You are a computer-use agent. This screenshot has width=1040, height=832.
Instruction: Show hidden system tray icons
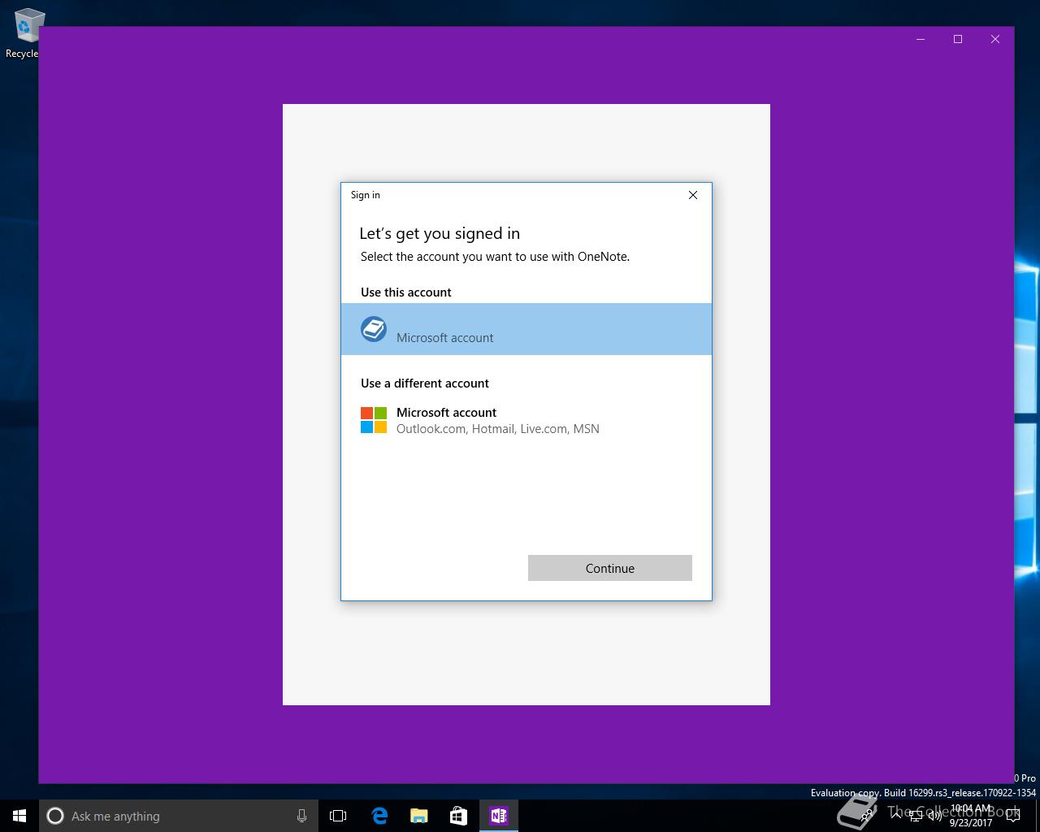click(896, 816)
